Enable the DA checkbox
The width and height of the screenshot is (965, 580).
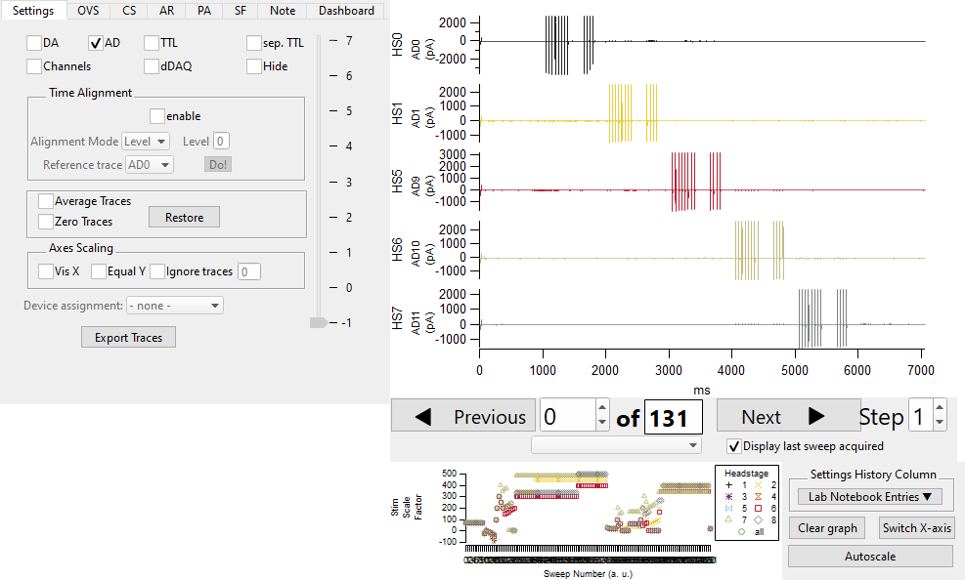click(x=34, y=43)
